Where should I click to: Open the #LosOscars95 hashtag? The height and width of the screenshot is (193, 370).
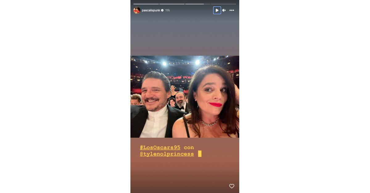pos(160,148)
